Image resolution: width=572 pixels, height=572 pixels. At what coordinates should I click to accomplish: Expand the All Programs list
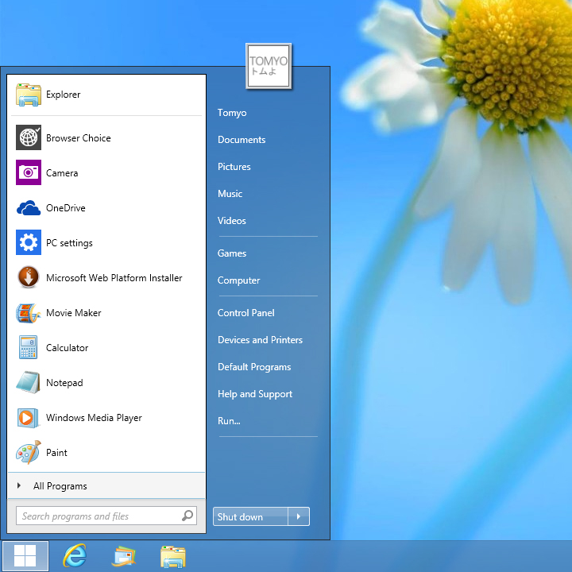pyautogui.click(x=60, y=486)
